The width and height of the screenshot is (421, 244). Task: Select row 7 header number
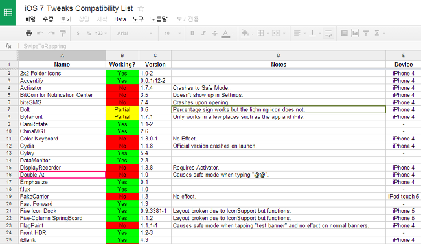coord(9,109)
